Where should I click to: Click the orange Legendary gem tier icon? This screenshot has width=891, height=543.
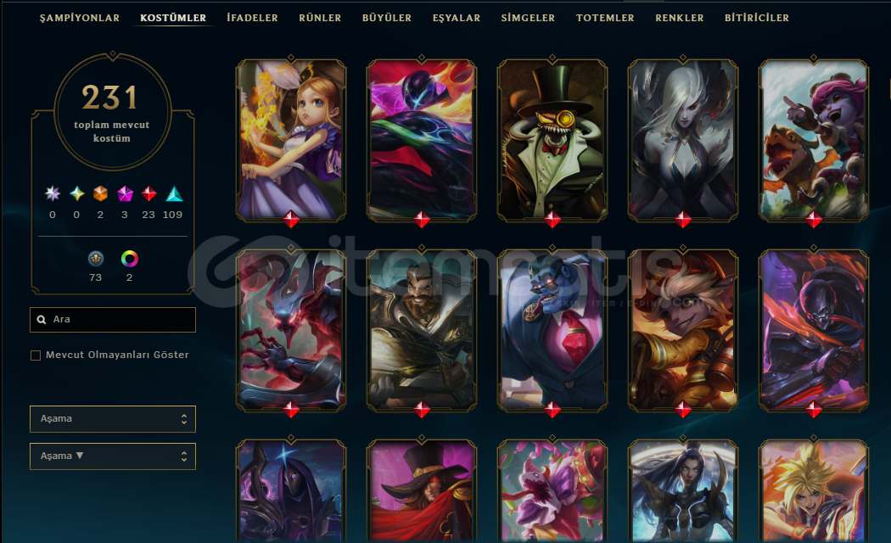point(101,194)
